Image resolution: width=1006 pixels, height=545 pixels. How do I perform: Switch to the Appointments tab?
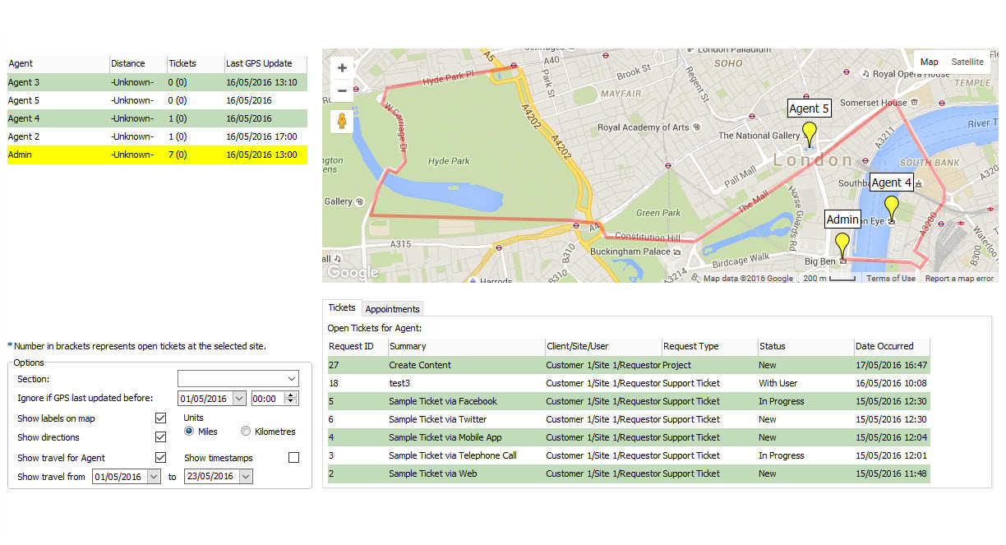tap(392, 309)
